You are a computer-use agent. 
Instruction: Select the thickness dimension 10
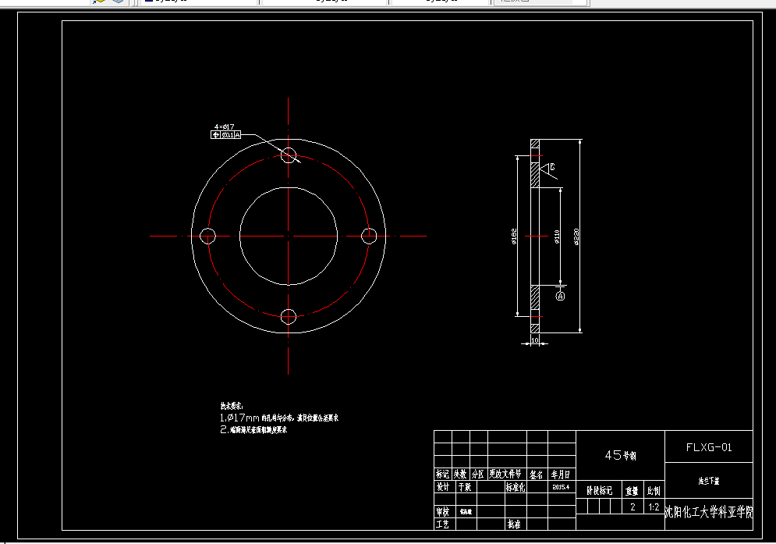pos(535,340)
